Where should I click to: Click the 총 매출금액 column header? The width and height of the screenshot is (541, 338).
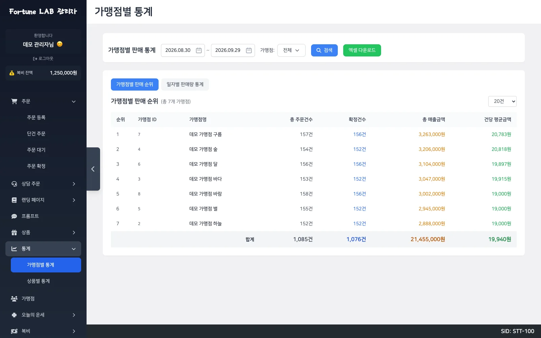(433, 120)
